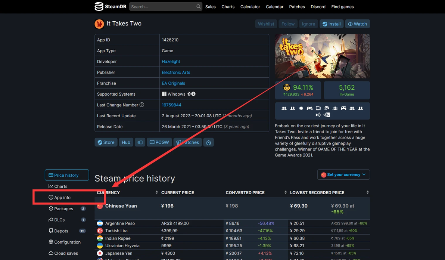
Task: Click the It Takes Two app icon
Action: pos(99,24)
